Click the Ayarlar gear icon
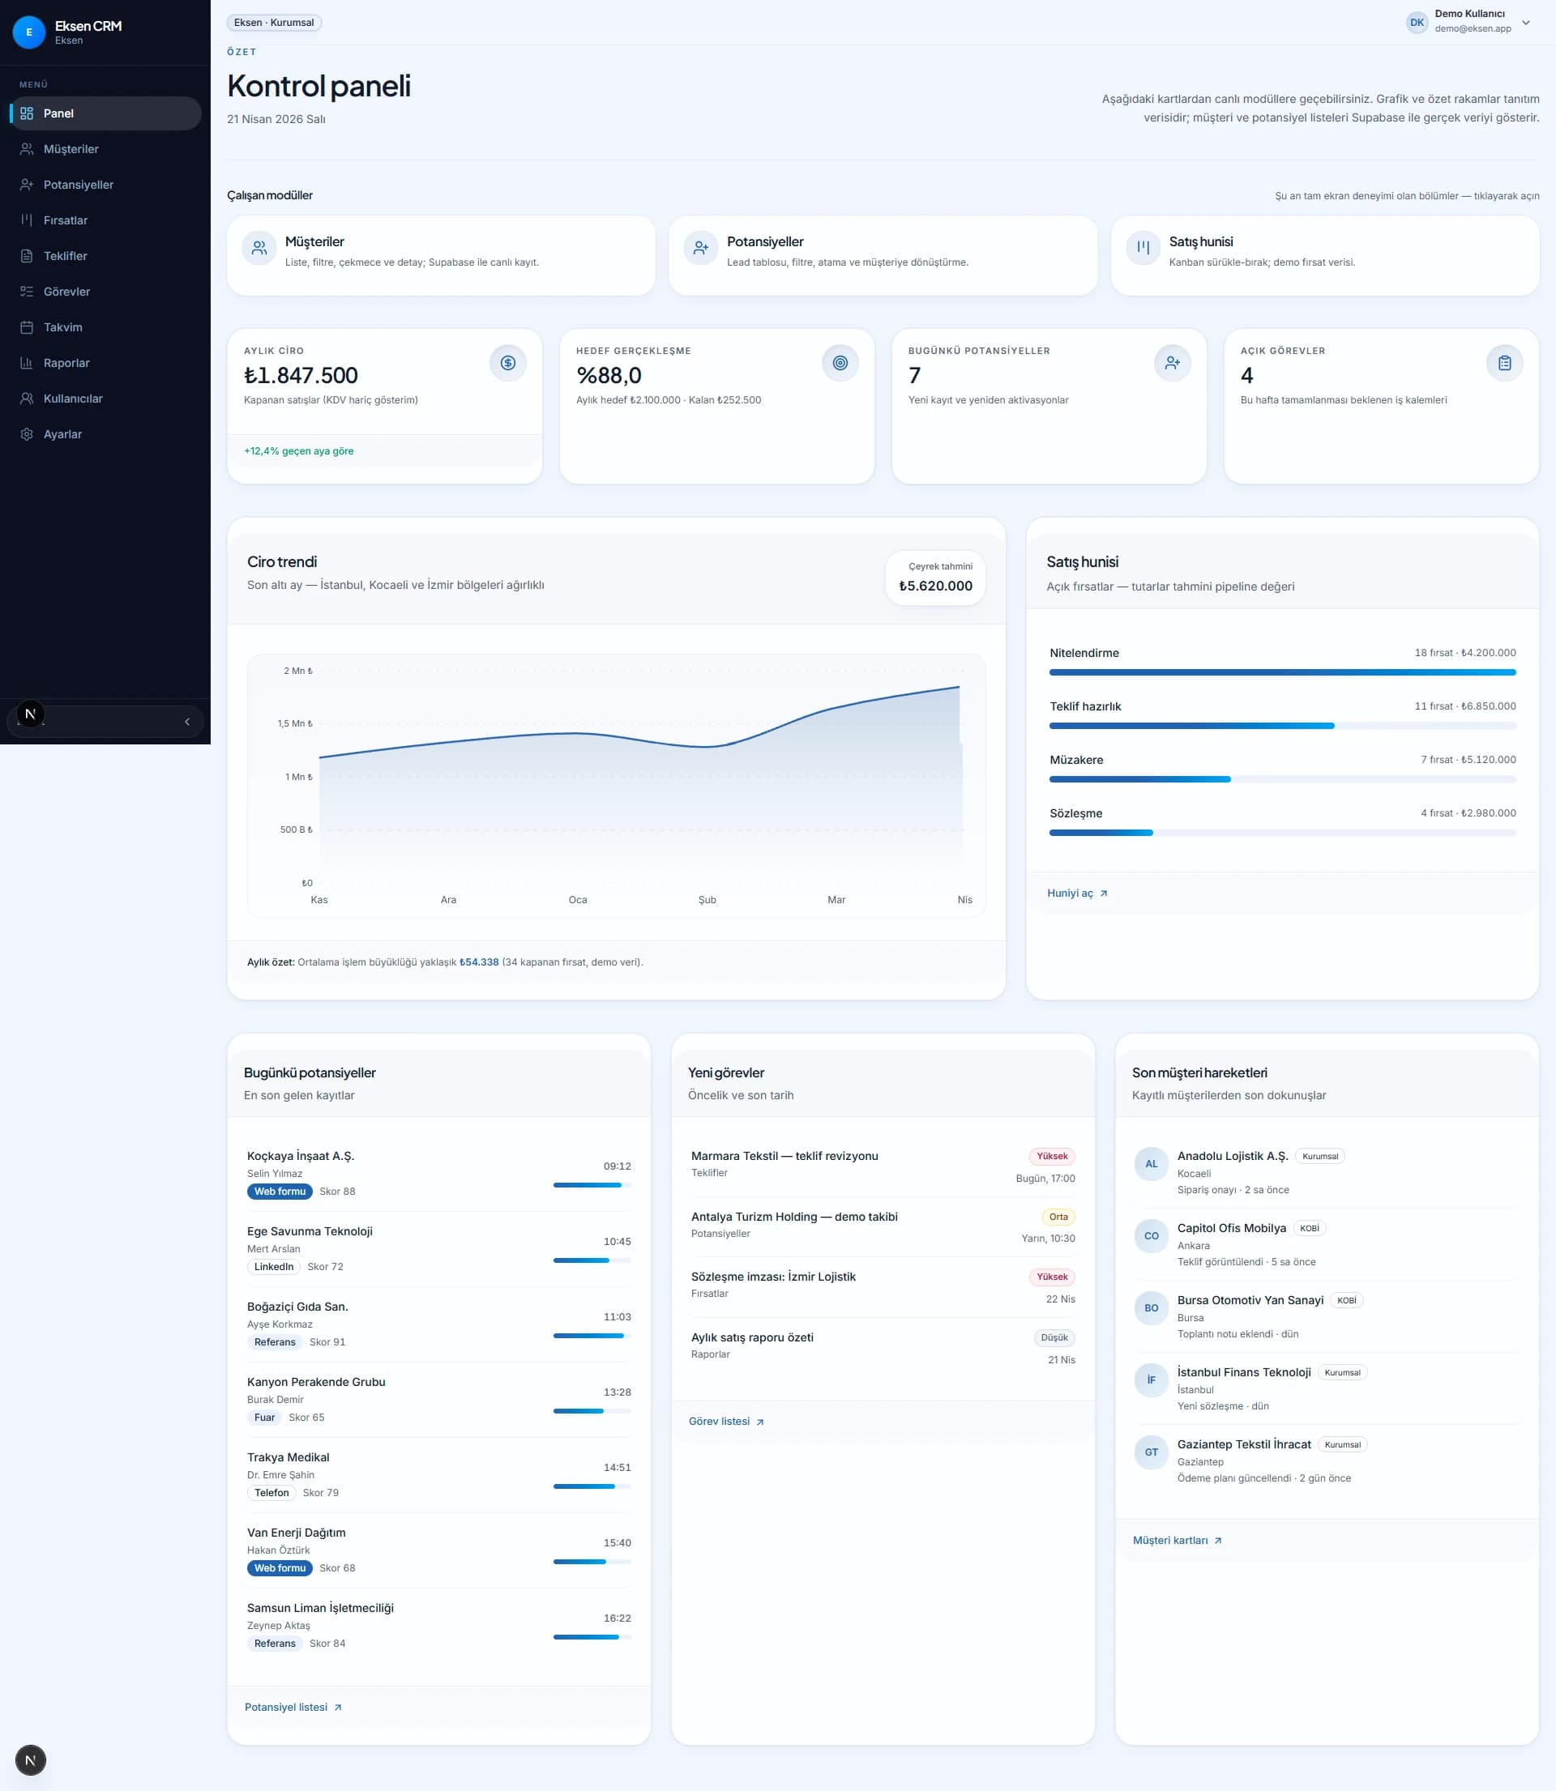Image resolution: width=1556 pixels, height=1791 pixels. click(27, 434)
